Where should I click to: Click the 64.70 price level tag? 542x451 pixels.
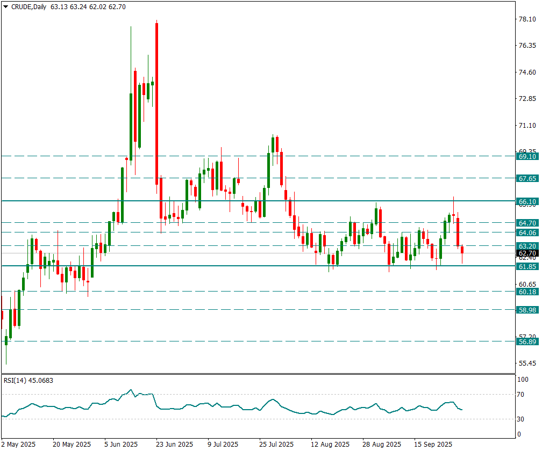point(527,223)
